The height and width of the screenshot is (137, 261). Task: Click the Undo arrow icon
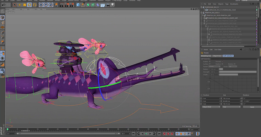(x=3, y=5)
